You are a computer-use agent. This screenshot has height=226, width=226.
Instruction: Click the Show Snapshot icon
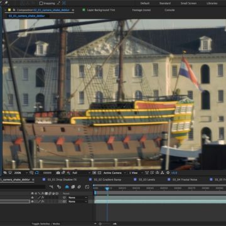click(x=63, y=173)
